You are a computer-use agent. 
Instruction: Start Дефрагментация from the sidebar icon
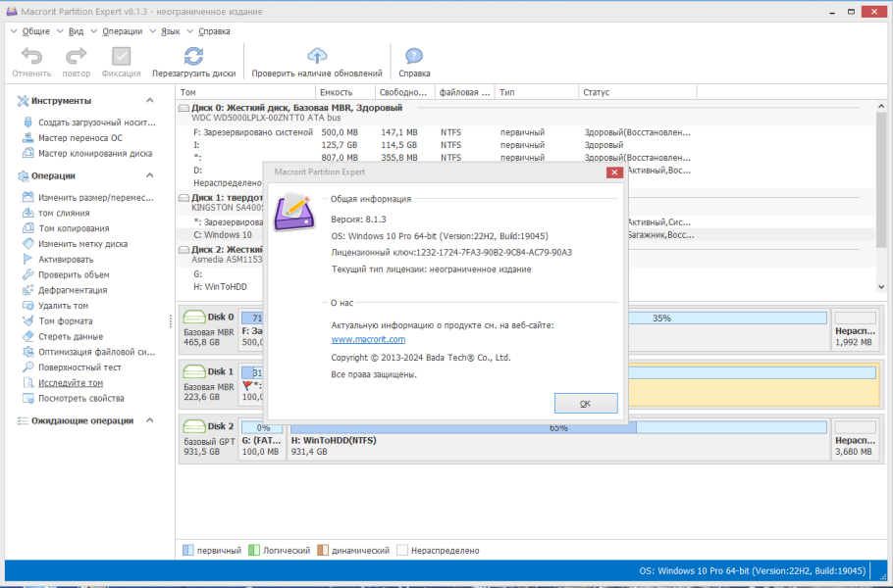(27, 290)
